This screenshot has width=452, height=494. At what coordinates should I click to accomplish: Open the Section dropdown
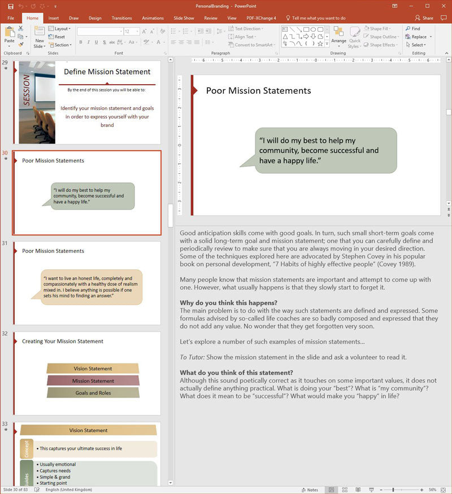pos(60,45)
